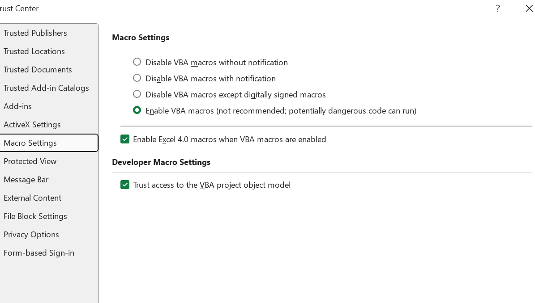Select the Macro Settings category

[x=30, y=143]
